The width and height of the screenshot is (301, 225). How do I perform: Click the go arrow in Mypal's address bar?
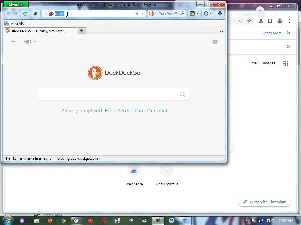(137, 13)
